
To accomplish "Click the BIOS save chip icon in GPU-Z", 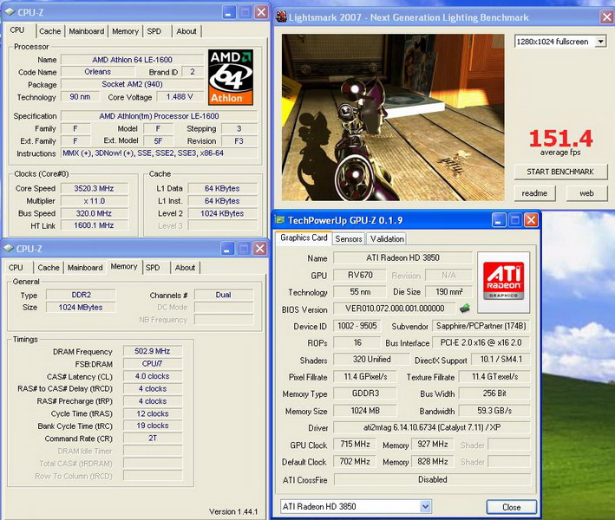I will [465, 309].
